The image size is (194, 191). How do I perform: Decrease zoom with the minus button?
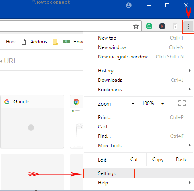pos(133,104)
